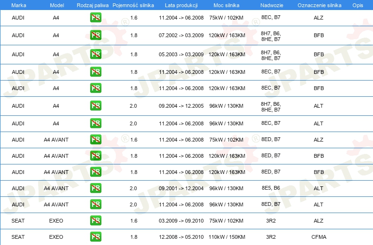Viewport: 373px width, 245px height.
Task: Click fuel icon in A4 Avant 1.6 row
Action: click(x=95, y=140)
